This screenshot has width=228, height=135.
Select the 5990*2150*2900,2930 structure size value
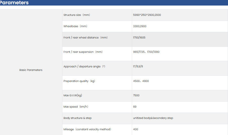pos(147,15)
